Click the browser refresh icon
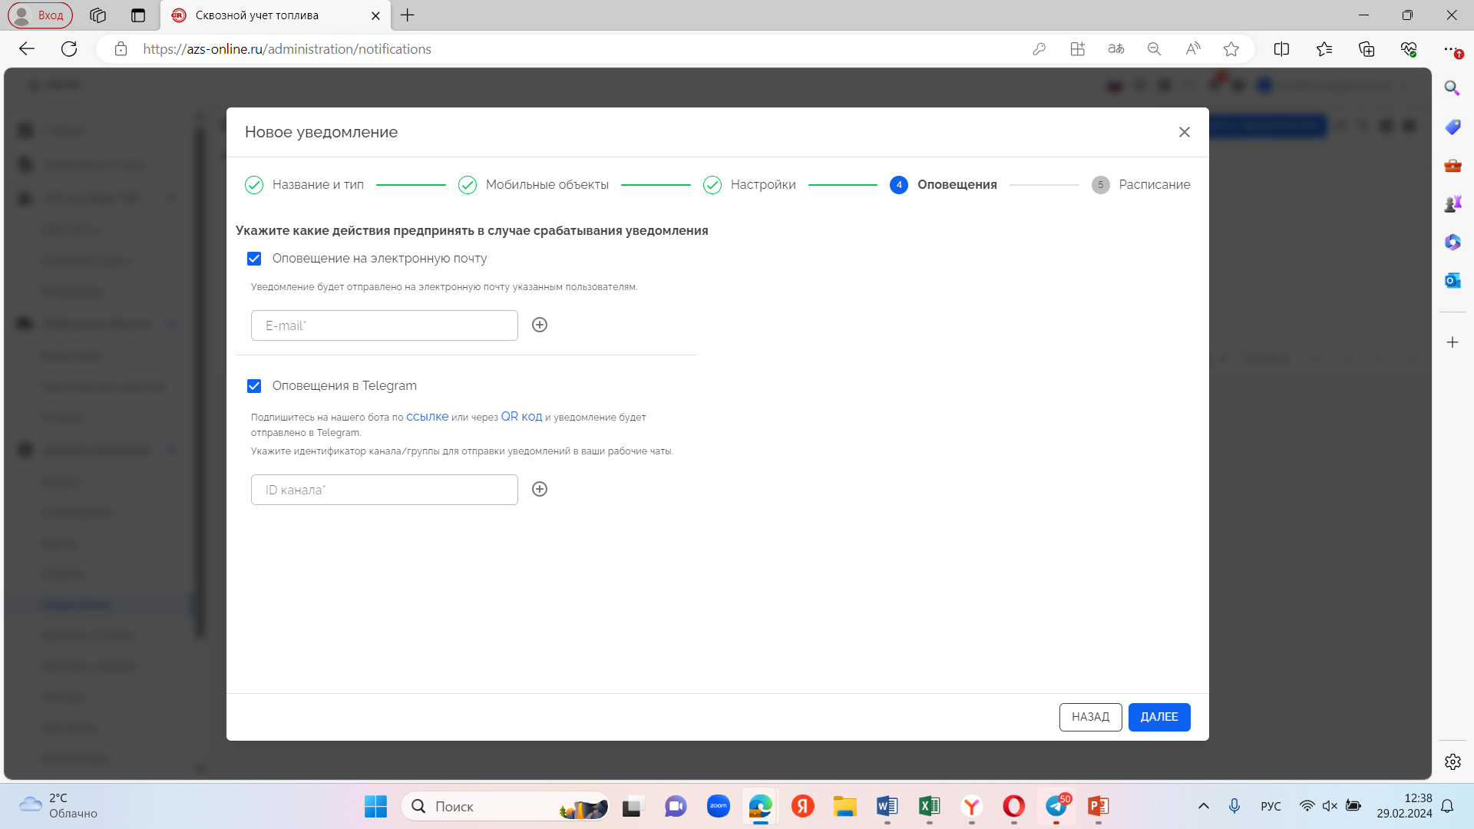Viewport: 1474px width, 829px height. (69, 49)
